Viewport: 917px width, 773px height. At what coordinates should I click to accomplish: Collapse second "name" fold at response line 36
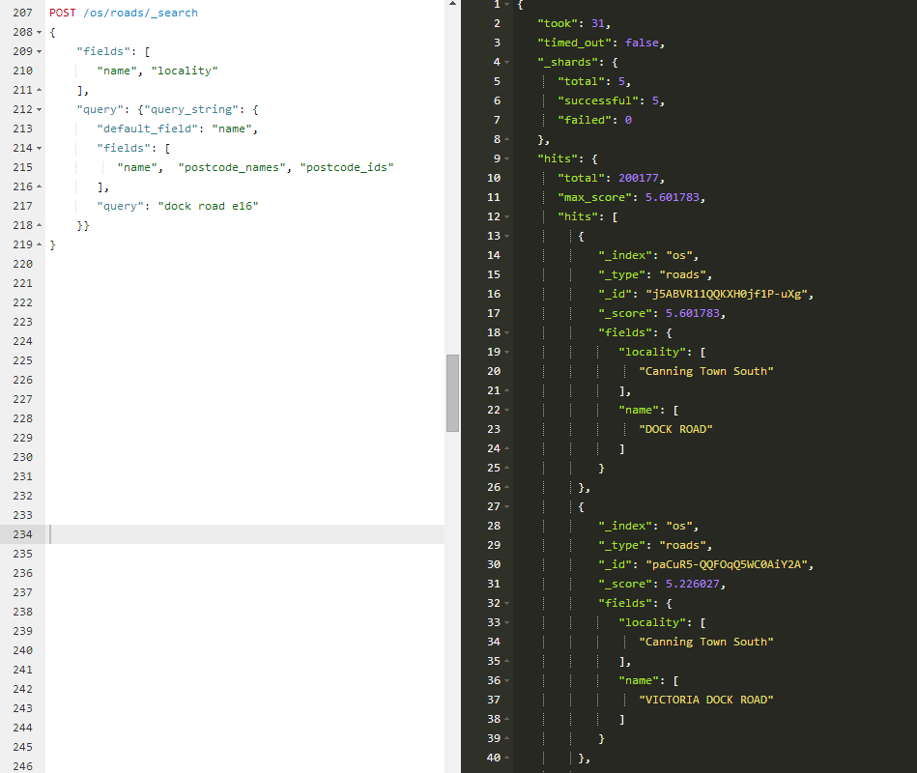507,680
